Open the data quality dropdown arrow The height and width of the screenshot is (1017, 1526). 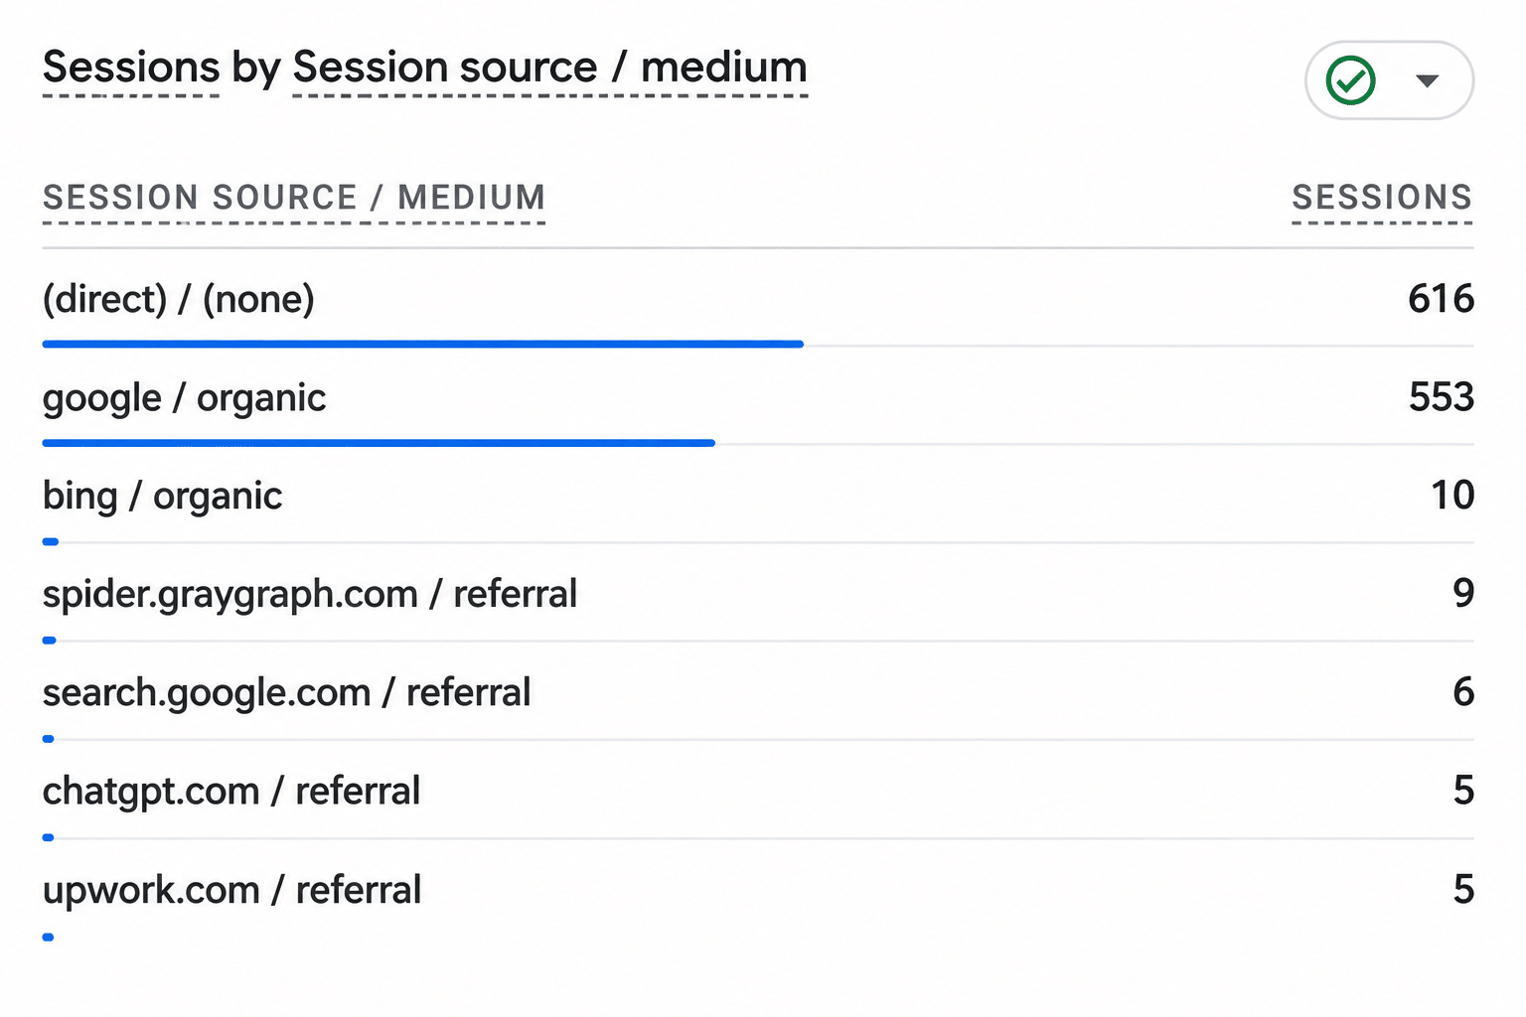[x=1428, y=81]
